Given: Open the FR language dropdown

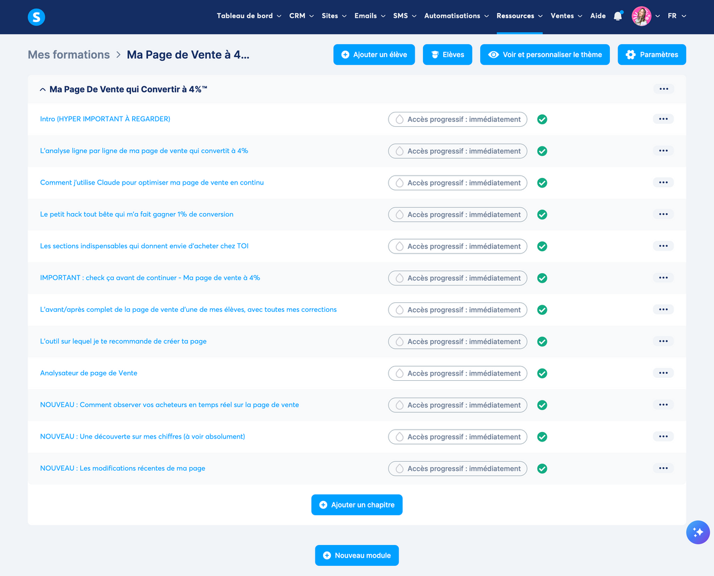Looking at the screenshot, I should [677, 16].
